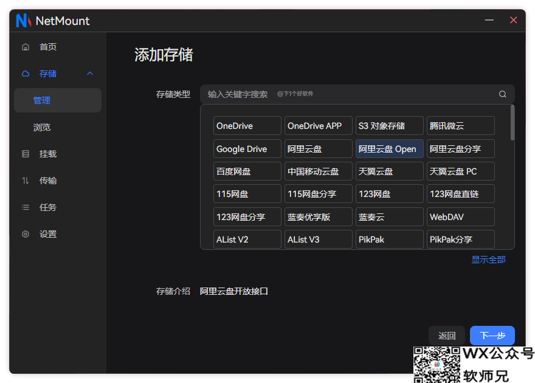Select the 阿里云盘 Open option
Viewport: 535px width, 383px height.
389,149
